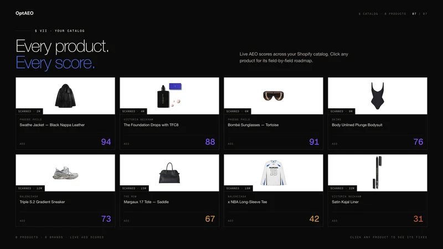443x249 pixels.
Task: Click the 'Scanned · 15m' badge
Action: tap(134, 188)
